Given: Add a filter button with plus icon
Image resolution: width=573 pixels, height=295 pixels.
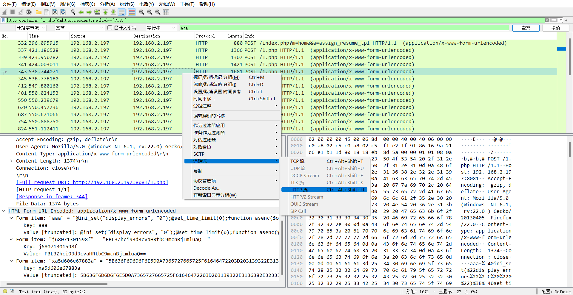Looking at the screenshot, I should pyautogui.click(x=566, y=20).
